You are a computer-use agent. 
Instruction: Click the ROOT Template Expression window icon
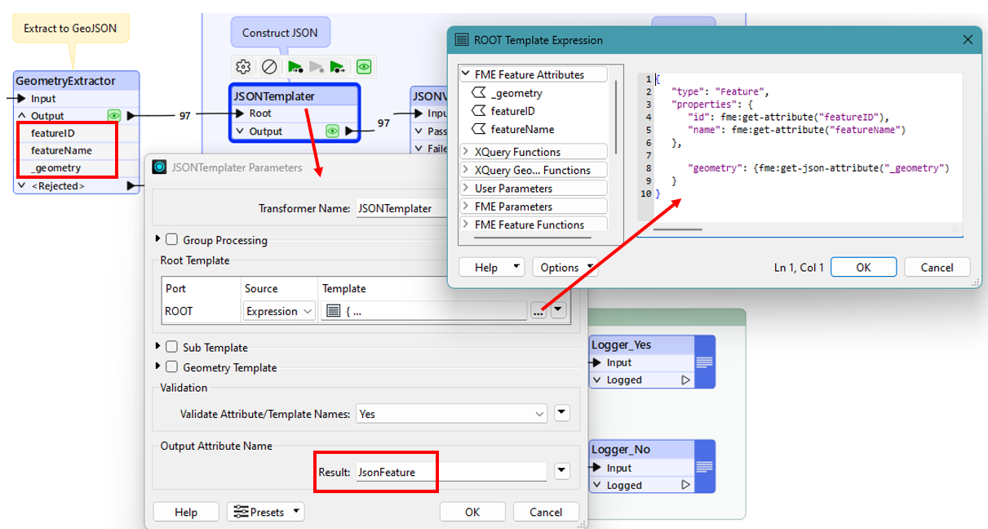[461, 39]
